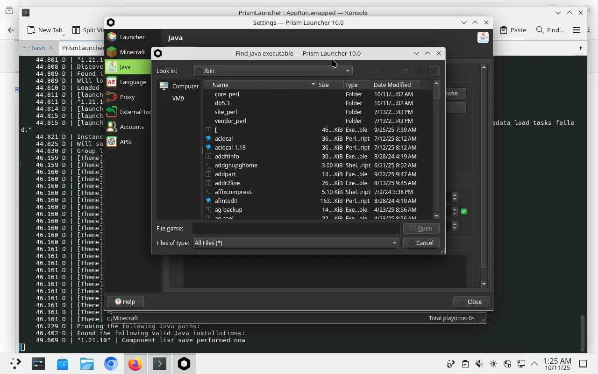The height and width of the screenshot is (374, 598).
Task: Toggle the green checkbox in Java settings
Action: tap(464, 211)
